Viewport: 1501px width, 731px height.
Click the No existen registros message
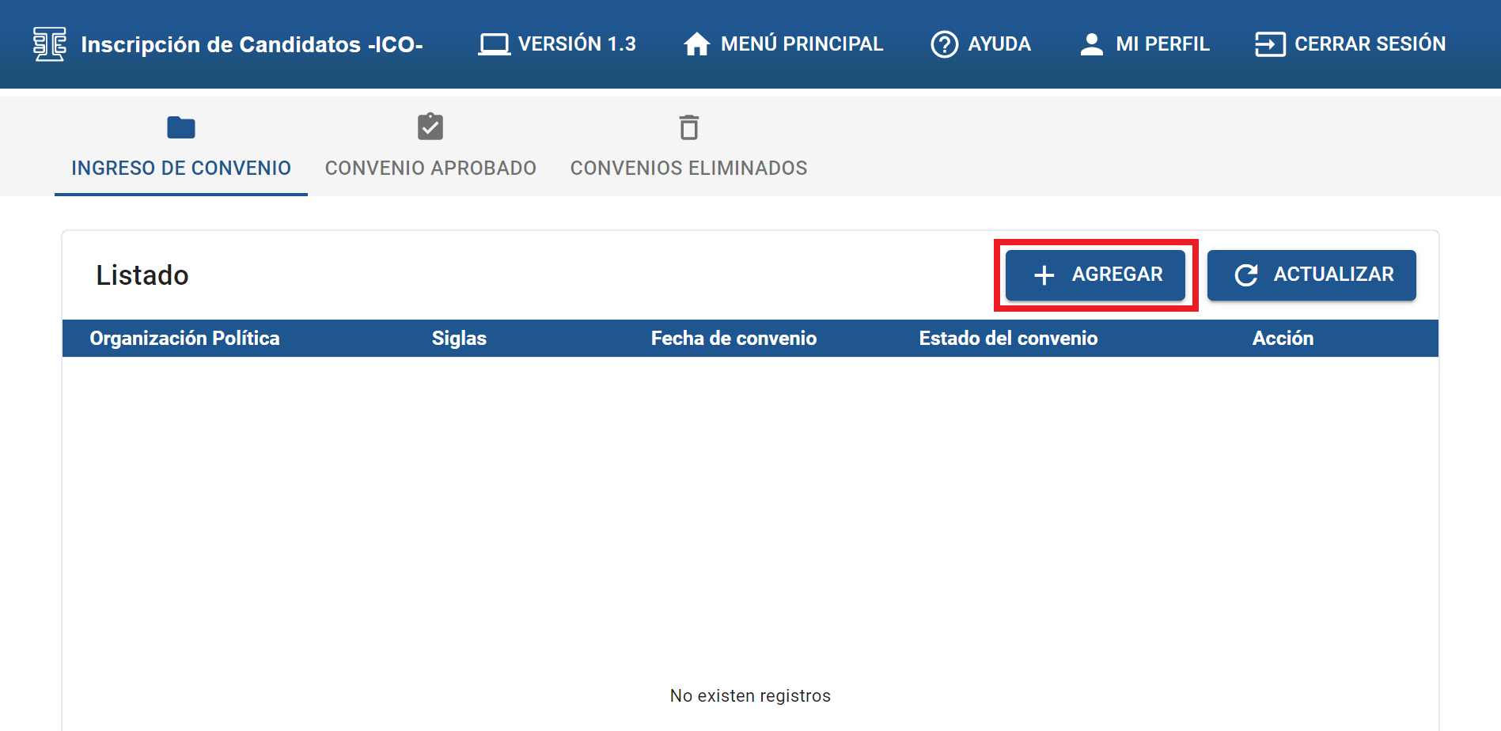(x=750, y=695)
